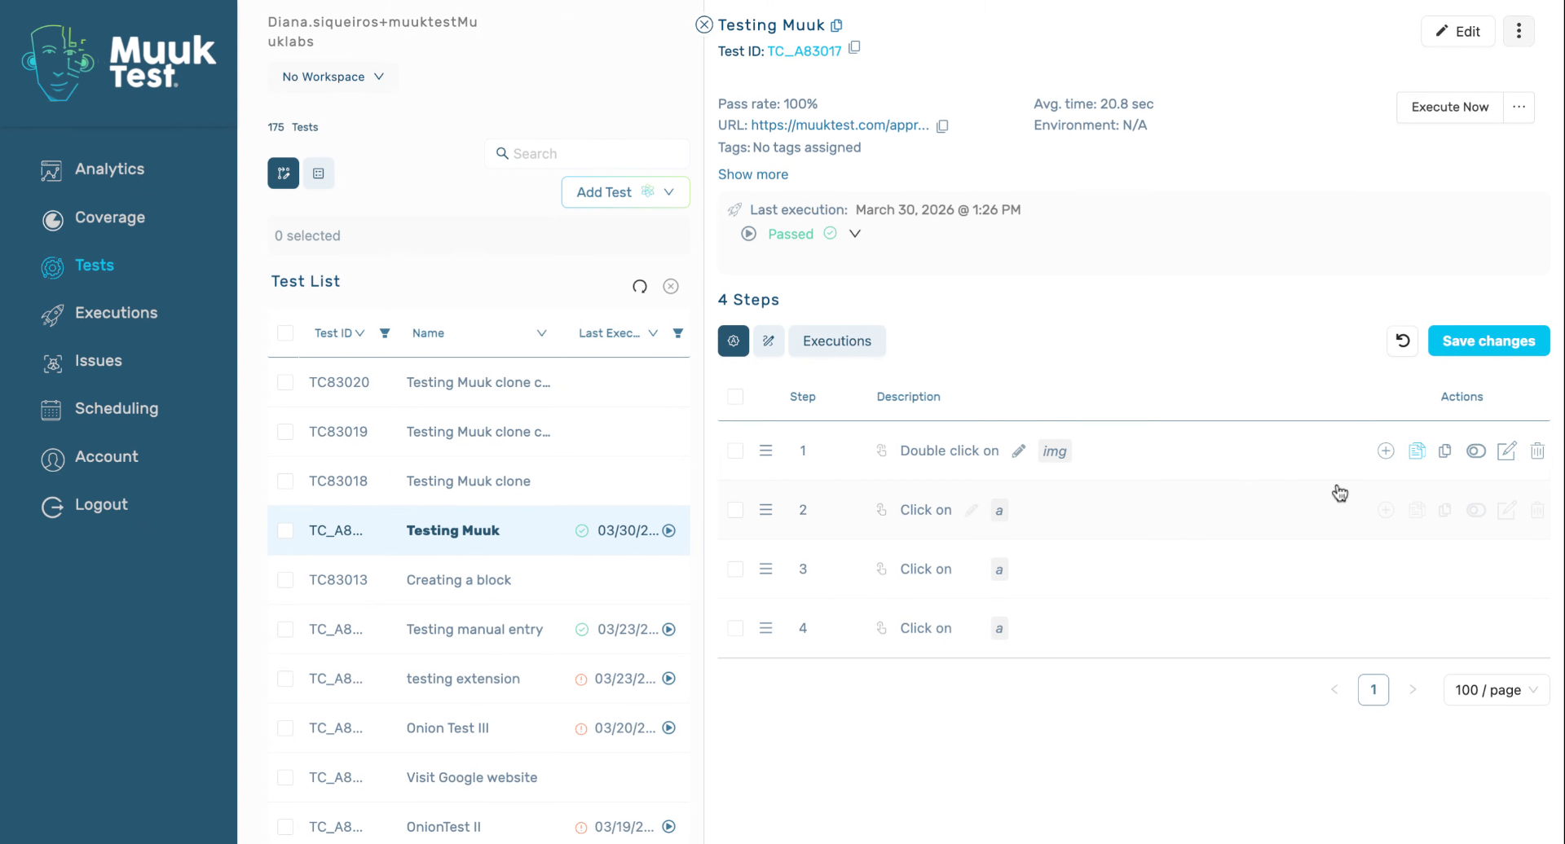
Task: Open the Analytics section in the sidebar
Action: pyautogui.click(x=93, y=169)
